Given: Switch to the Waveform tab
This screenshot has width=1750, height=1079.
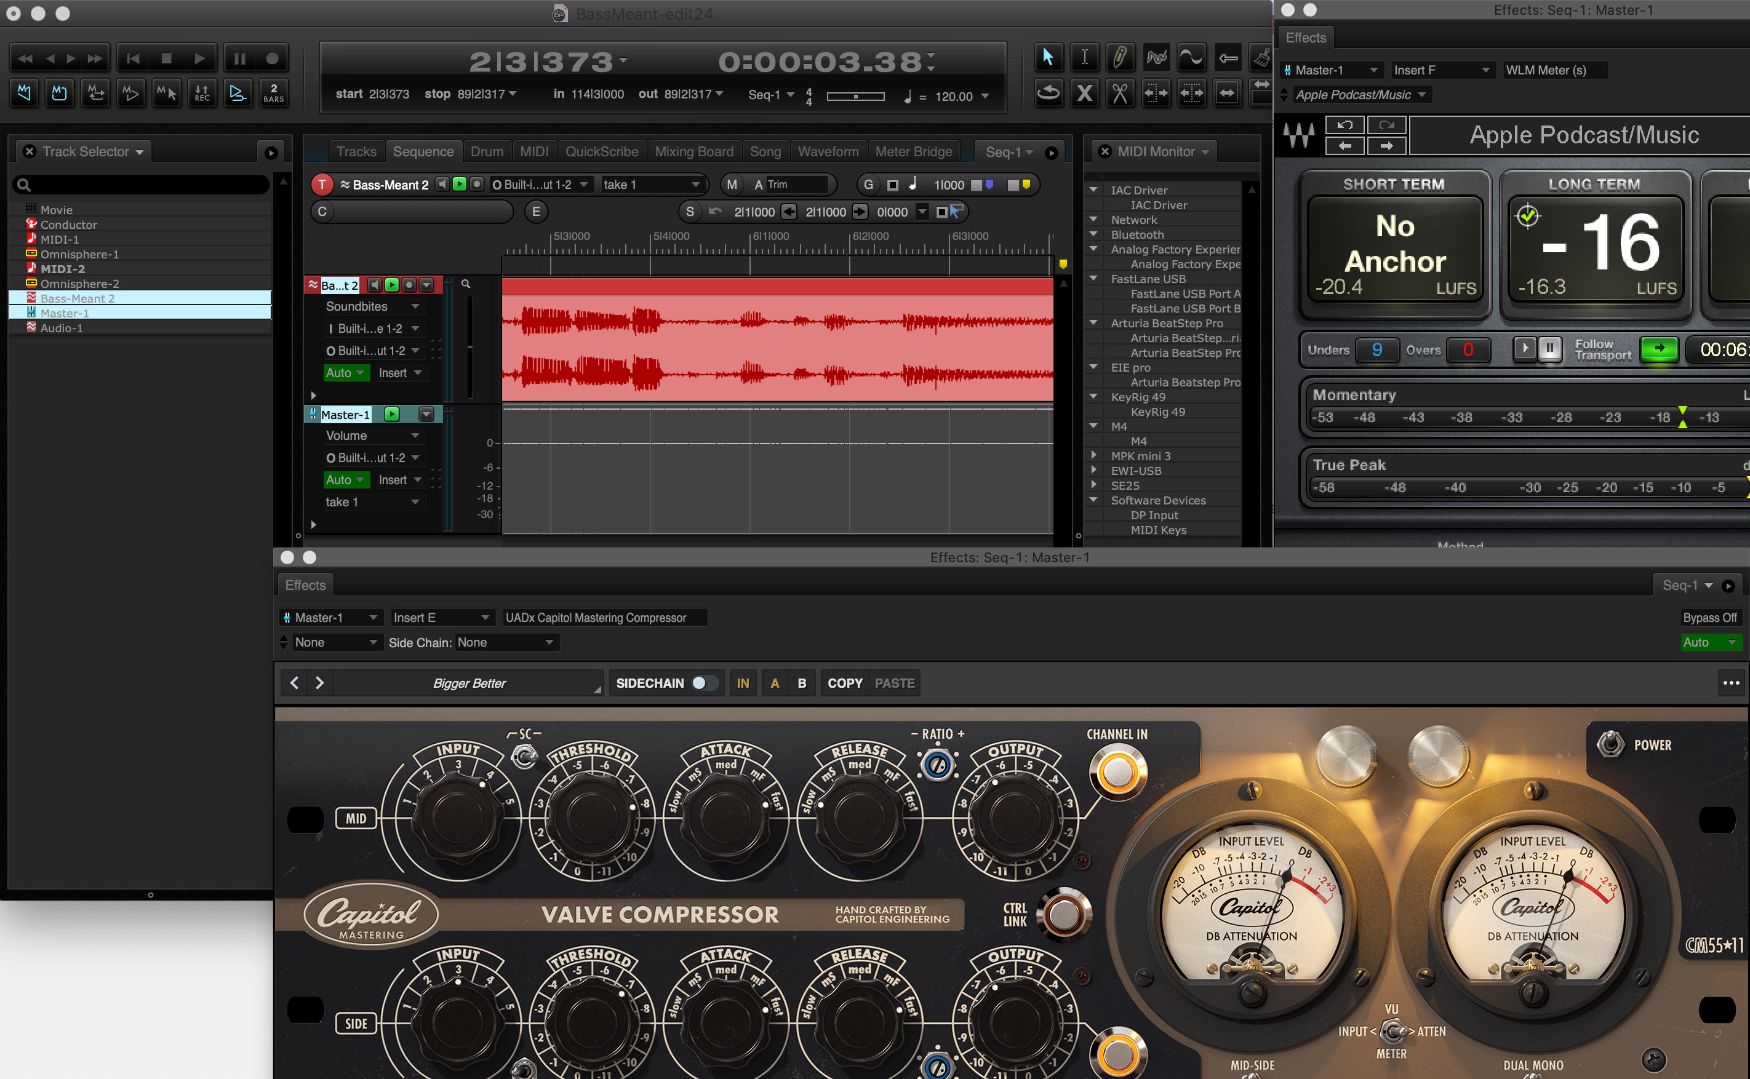Looking at the screenshot, I should (828, 151).
